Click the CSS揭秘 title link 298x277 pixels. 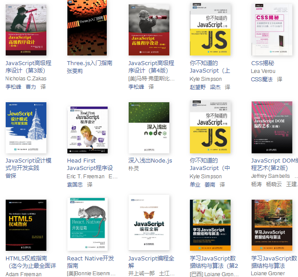pyautogui.click(x=263, y=63)
